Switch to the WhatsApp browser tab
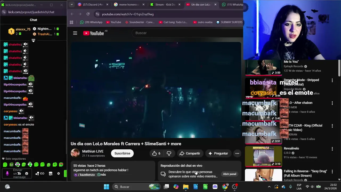 tap(233, 5)
